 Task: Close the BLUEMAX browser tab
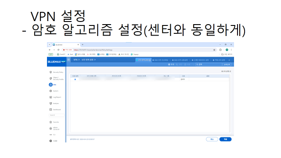coord(78,45)
